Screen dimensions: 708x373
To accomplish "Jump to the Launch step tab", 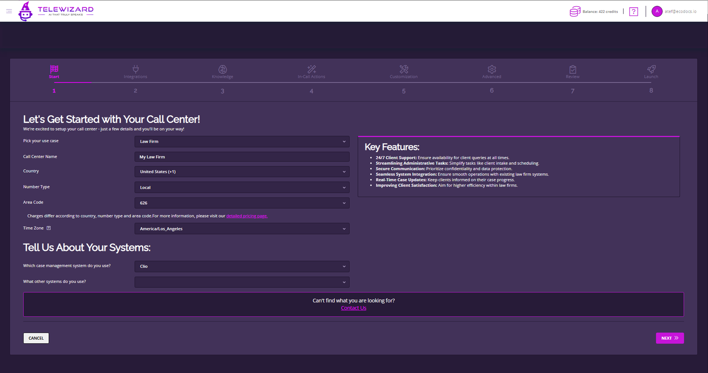I will click(x=651, y=72).
